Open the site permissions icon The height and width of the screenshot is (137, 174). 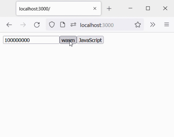point(73,24)
